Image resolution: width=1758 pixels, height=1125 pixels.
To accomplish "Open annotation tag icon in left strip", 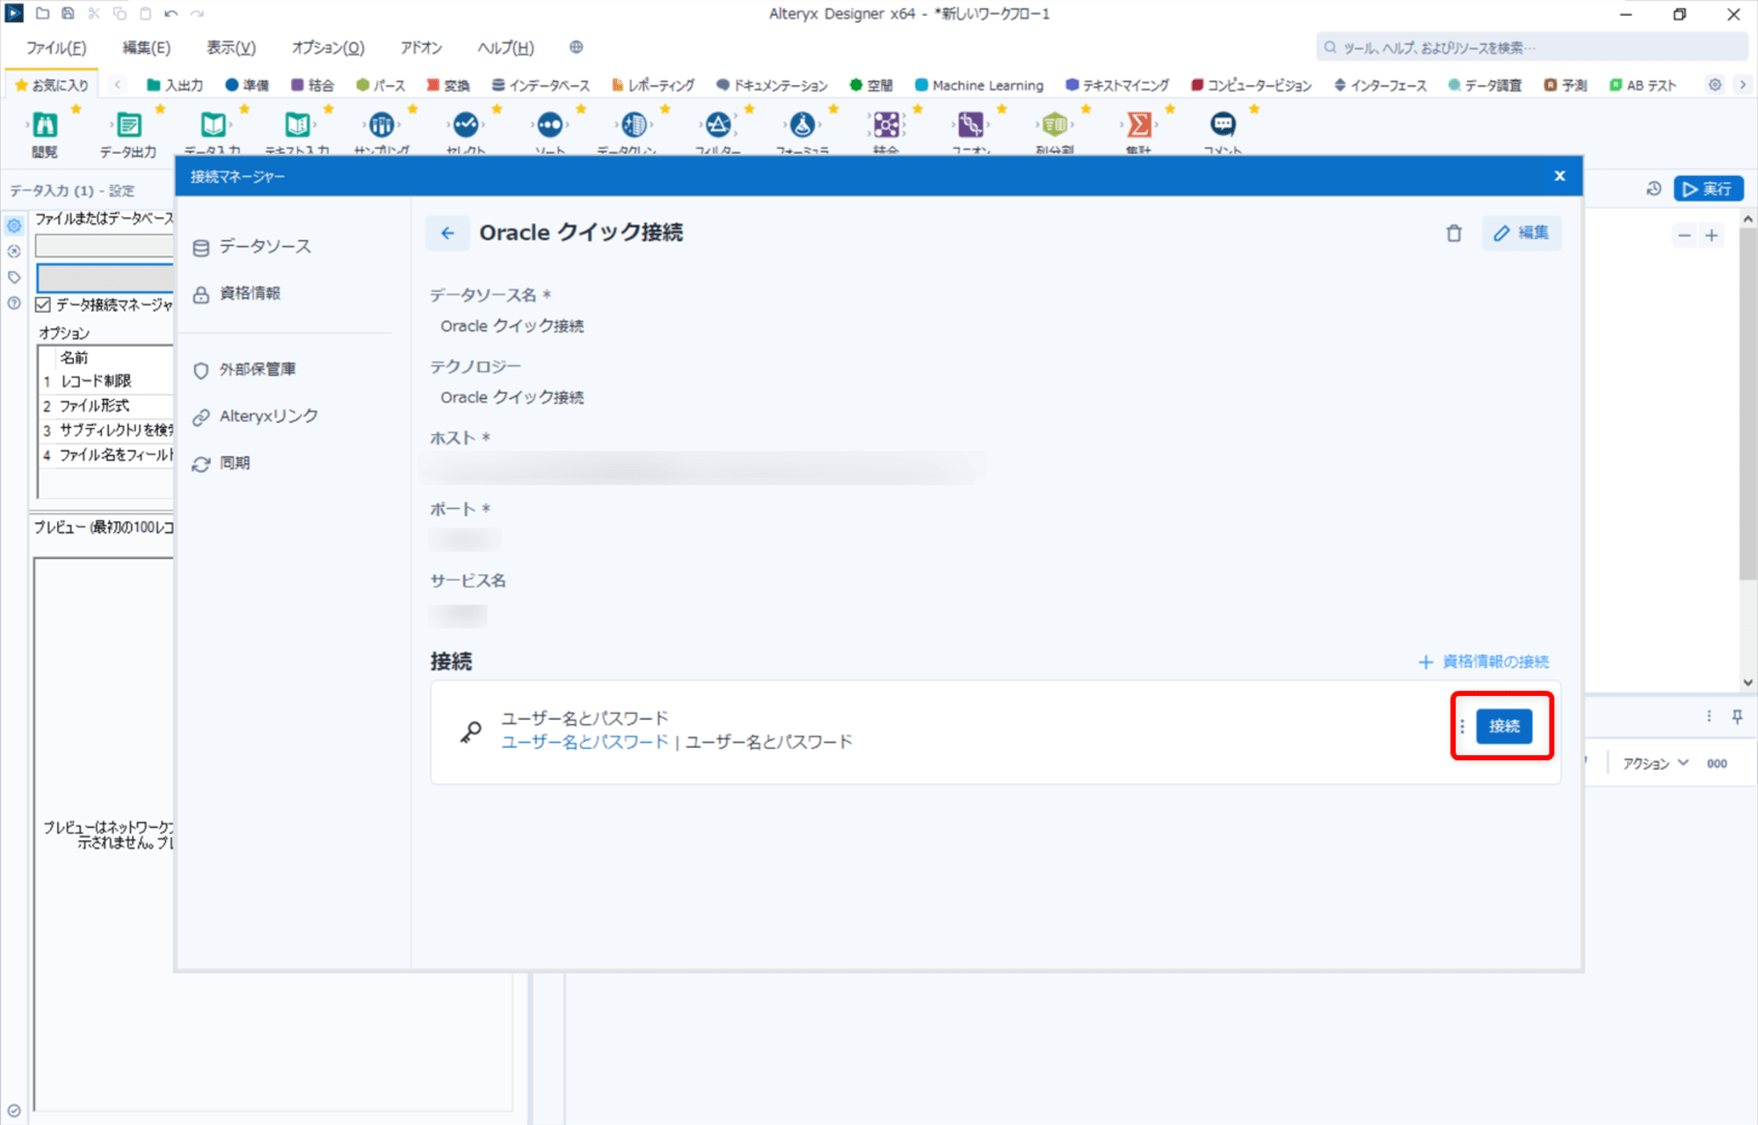I will point(14,277).
